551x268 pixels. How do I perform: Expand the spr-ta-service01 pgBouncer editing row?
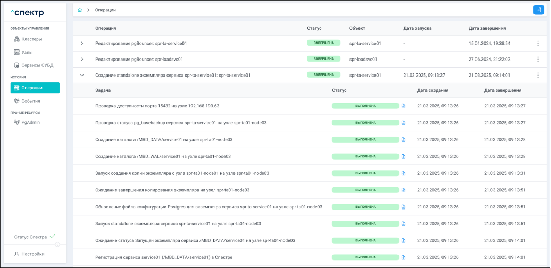tap(82, 43)
